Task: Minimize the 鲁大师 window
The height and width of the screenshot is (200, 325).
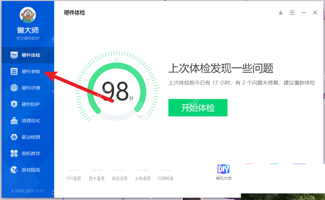Action: 304,13
